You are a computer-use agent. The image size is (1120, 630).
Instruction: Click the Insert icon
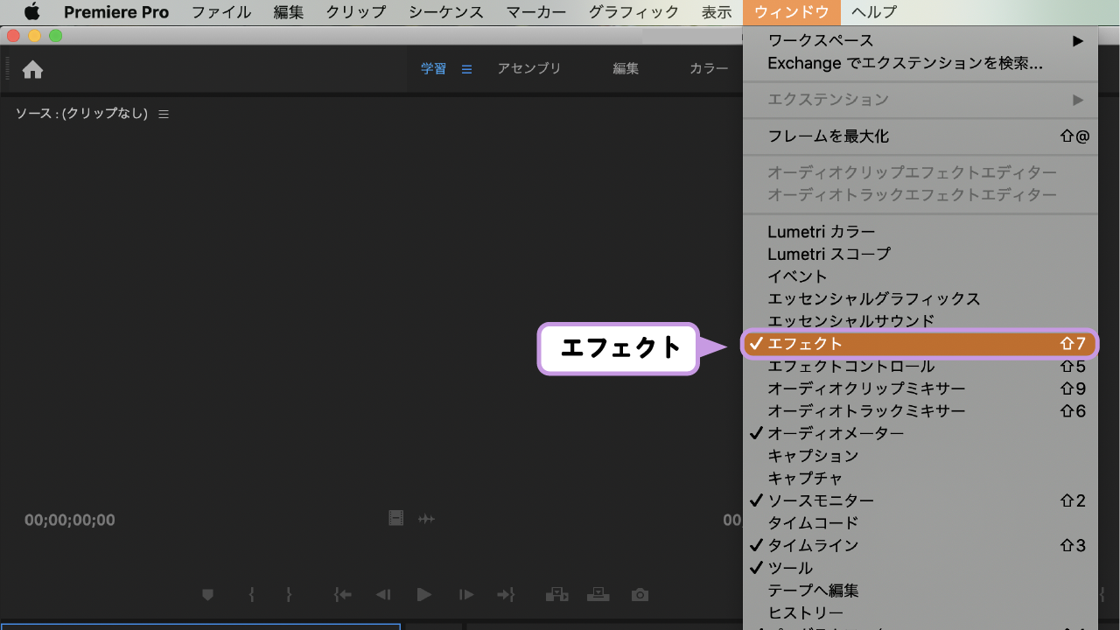tap(557, 595)
